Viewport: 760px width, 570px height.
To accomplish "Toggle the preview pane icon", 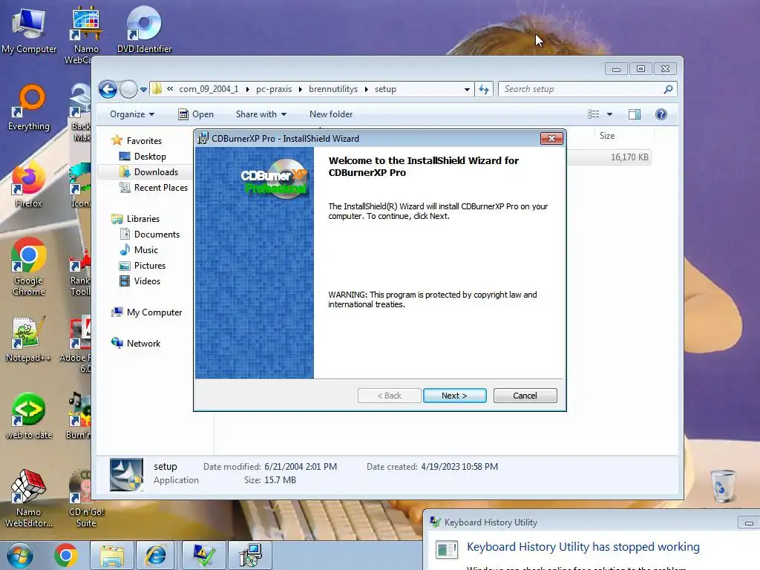I will click(x=635, y=114).
